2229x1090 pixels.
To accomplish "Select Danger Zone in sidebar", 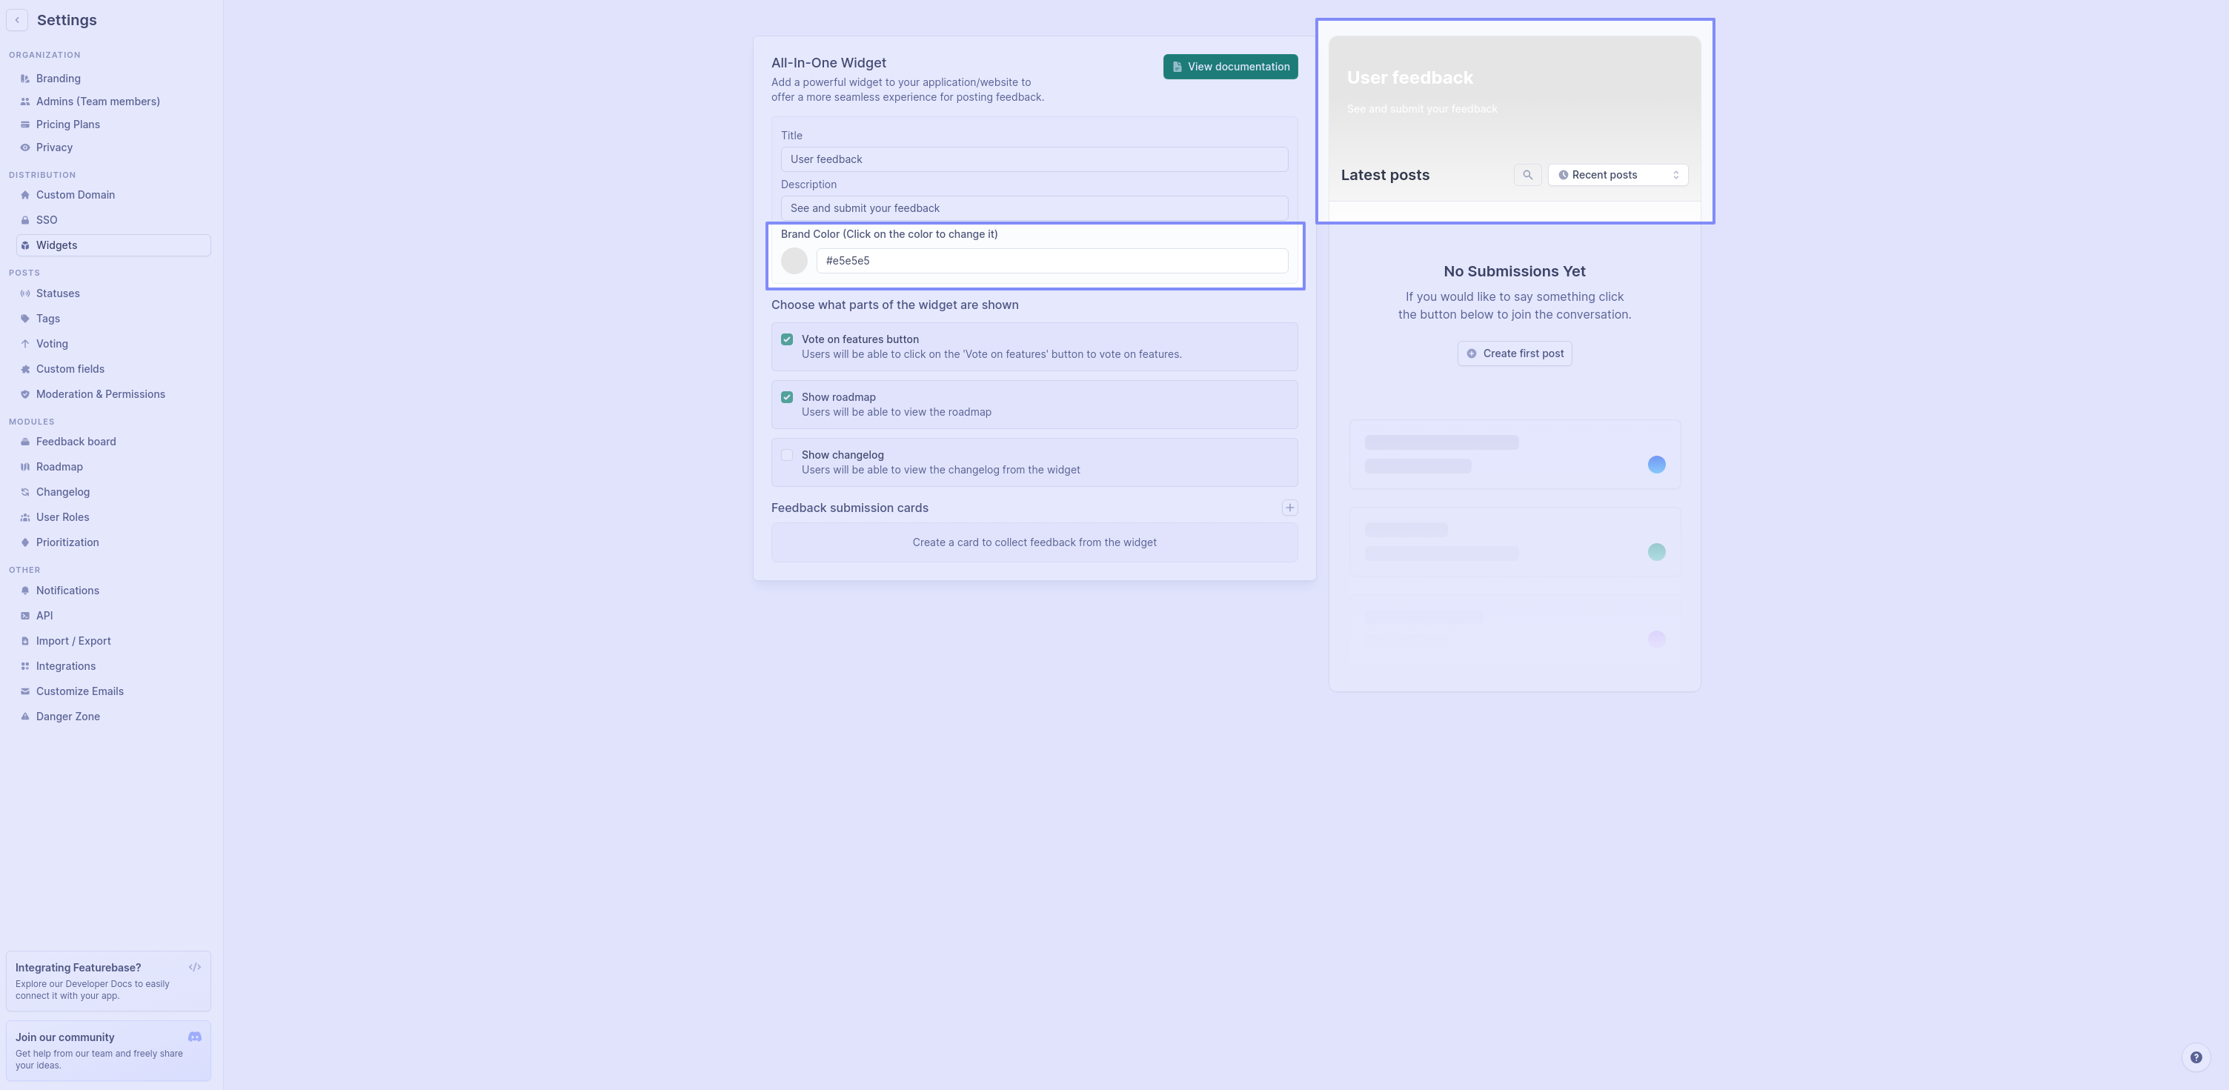I will 67,717.
